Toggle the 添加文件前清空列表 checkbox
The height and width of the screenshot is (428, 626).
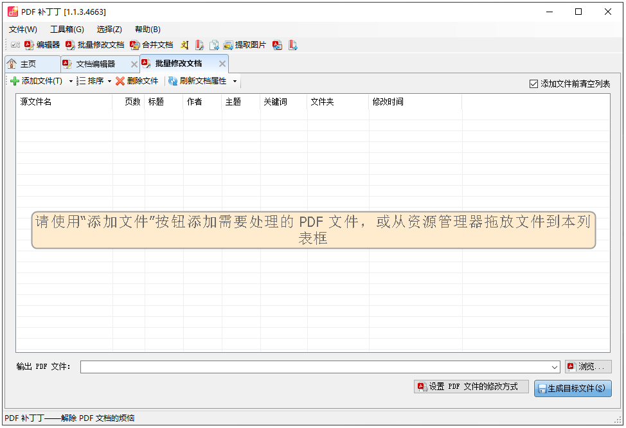(x=534, y=82)
